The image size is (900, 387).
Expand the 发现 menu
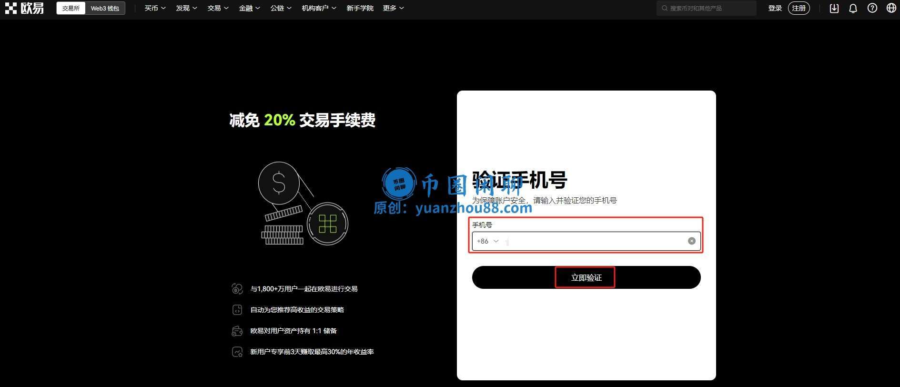187,8
